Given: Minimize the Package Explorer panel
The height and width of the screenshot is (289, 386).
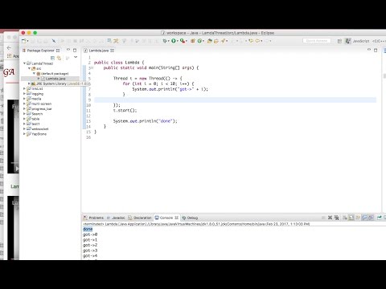Looking at the screenshot, I should [x=68, y=50].
